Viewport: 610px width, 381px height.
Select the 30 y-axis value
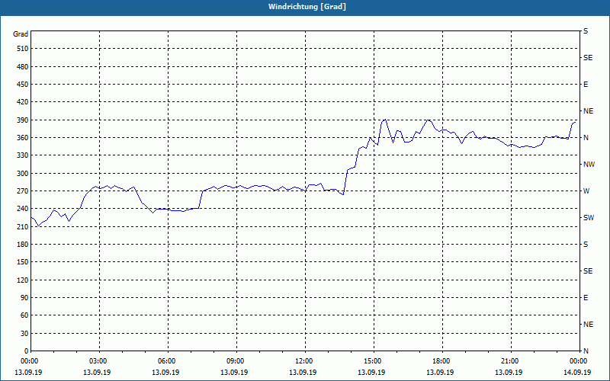[x=24, y=333]
